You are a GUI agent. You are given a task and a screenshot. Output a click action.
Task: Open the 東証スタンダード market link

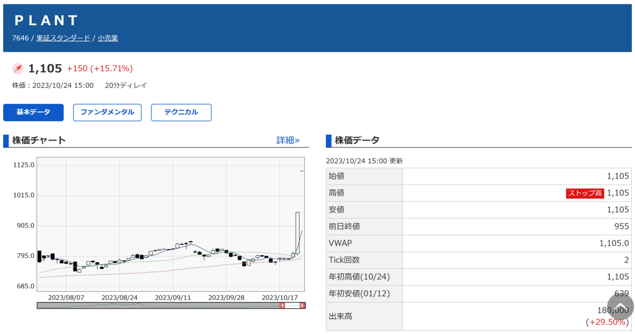pos(63,38)
